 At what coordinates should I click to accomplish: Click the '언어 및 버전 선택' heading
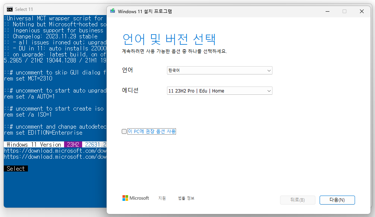click(169, 39)
